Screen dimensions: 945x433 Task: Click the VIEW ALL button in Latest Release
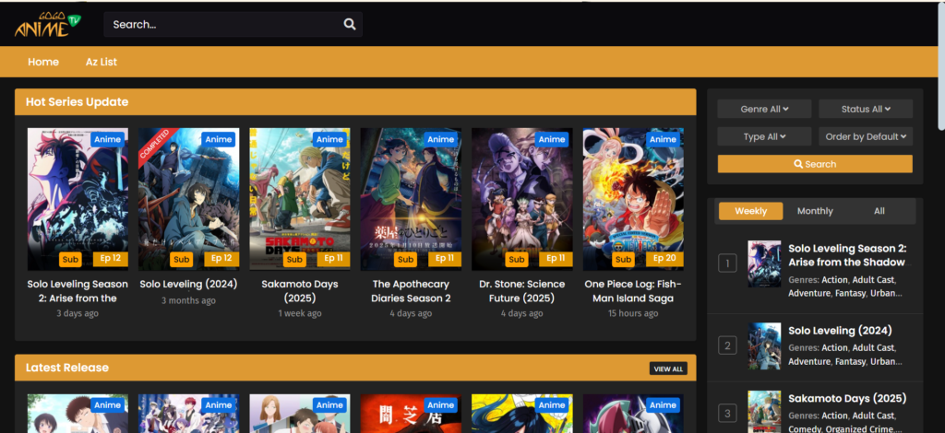point(668,369)
